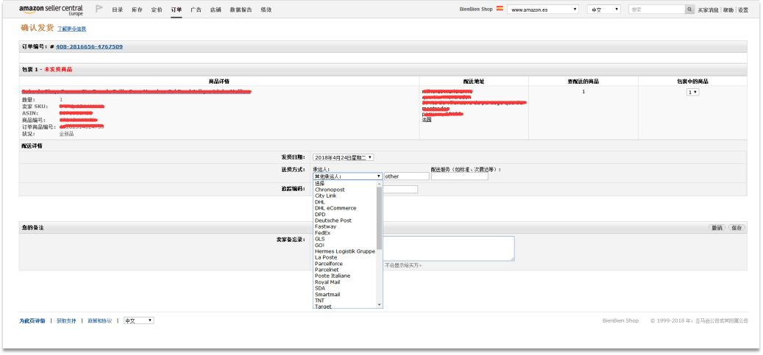Viewport: 763px width, 355px height.
Task: Click the flag icon beside the logo
Action: [99, 9]
